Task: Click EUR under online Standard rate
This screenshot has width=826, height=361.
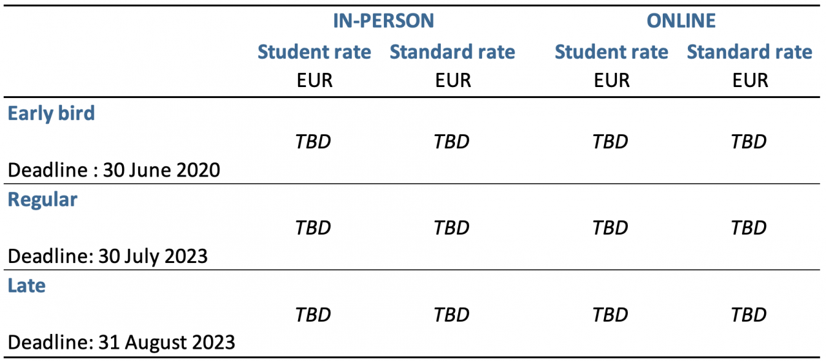Action: pos(750,81)
